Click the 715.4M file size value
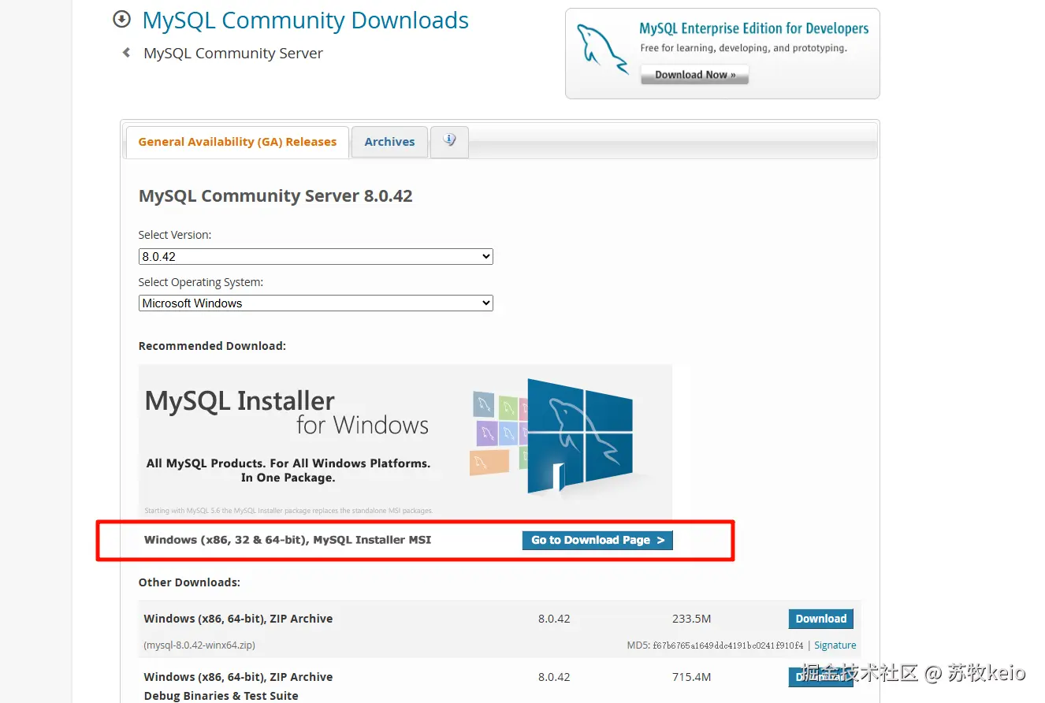The height and width of the screenshot is (703, 1045). pos(692,677)
